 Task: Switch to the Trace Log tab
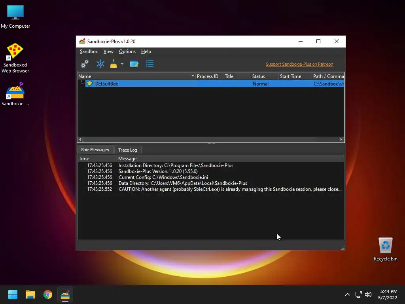[128, 150]
